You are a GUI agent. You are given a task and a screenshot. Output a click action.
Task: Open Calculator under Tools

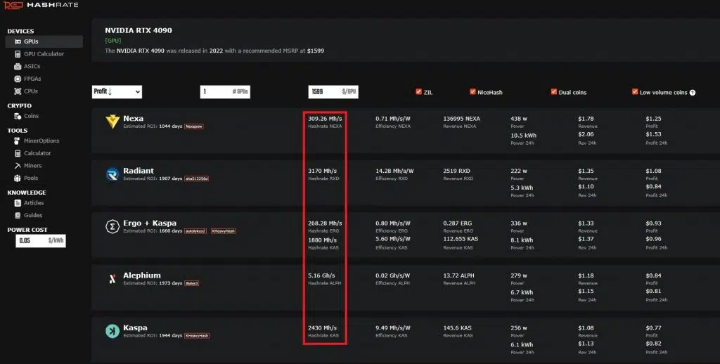point(37,153)
